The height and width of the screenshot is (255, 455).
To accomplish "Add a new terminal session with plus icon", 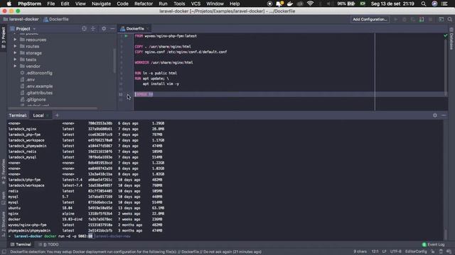I will point(57,115).
